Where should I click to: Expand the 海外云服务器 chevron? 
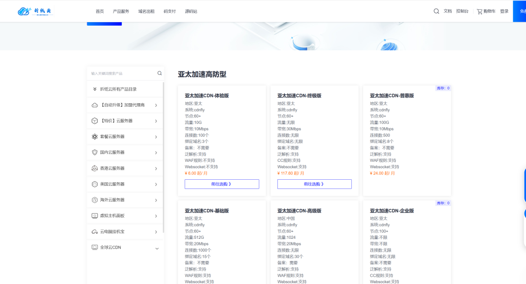tap(156, 200)
